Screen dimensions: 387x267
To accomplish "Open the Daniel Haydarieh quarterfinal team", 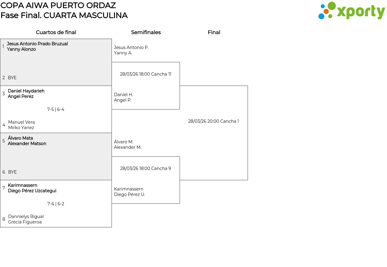I will pos(26,94).
